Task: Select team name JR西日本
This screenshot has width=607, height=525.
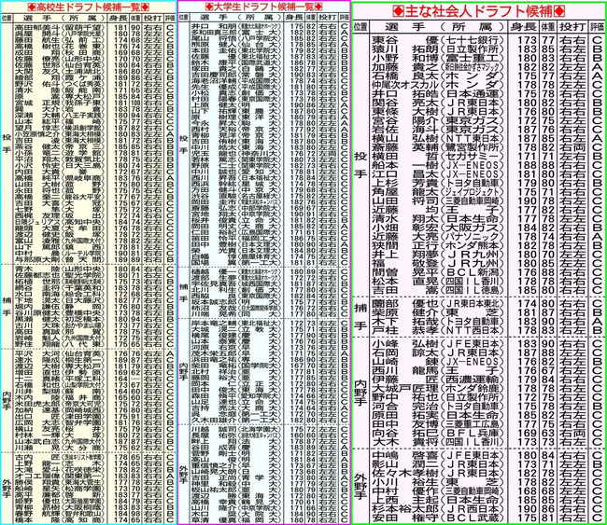Action: point(473,509)
